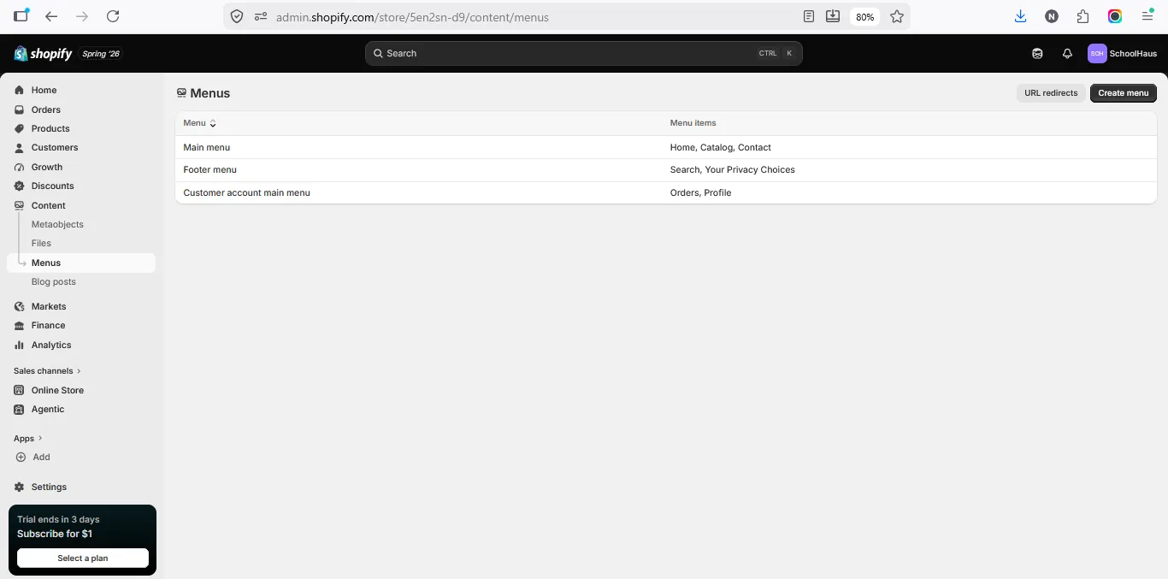
Task: Expand the Sales channels section
Action: (47, 371)
